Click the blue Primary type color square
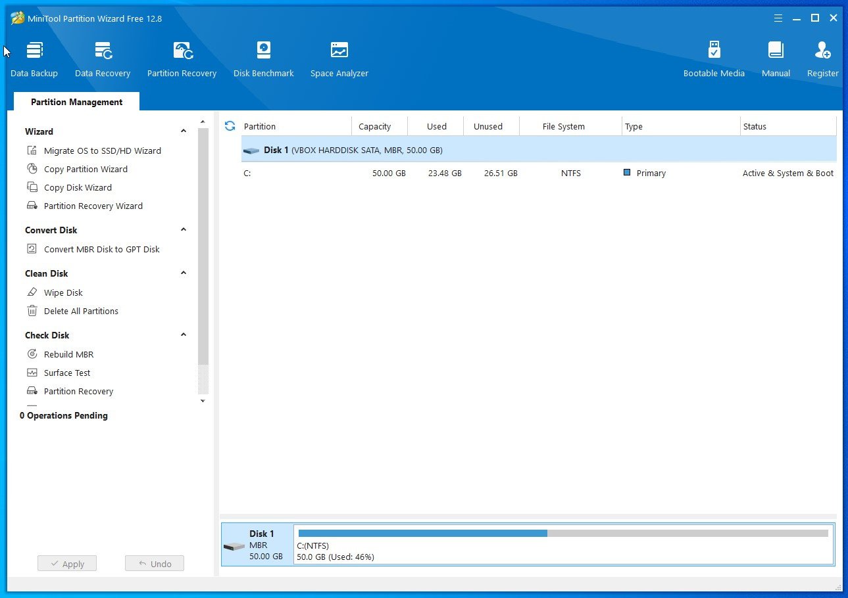Screen dimensions: 848x598 (x=627, y=173)
